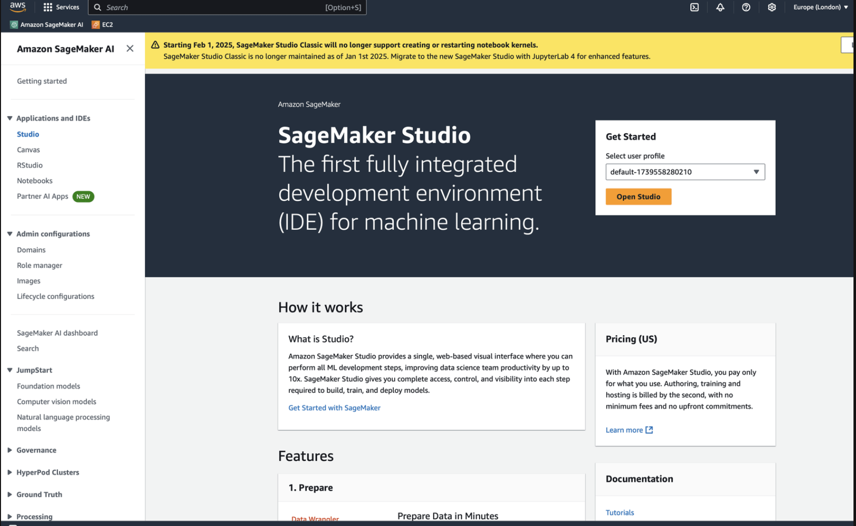Open RStudio in the sidebar

pyautogui.click(x=30, y=166)
